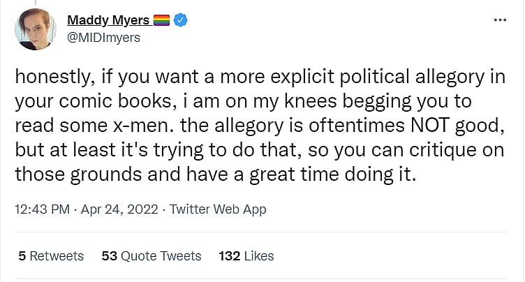Click the @MIDImyers handle
This screenshot has width=525, height=282.
(104, 38)
